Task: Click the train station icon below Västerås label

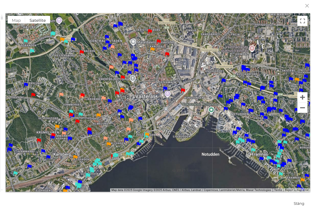Action: click(166, 109)
